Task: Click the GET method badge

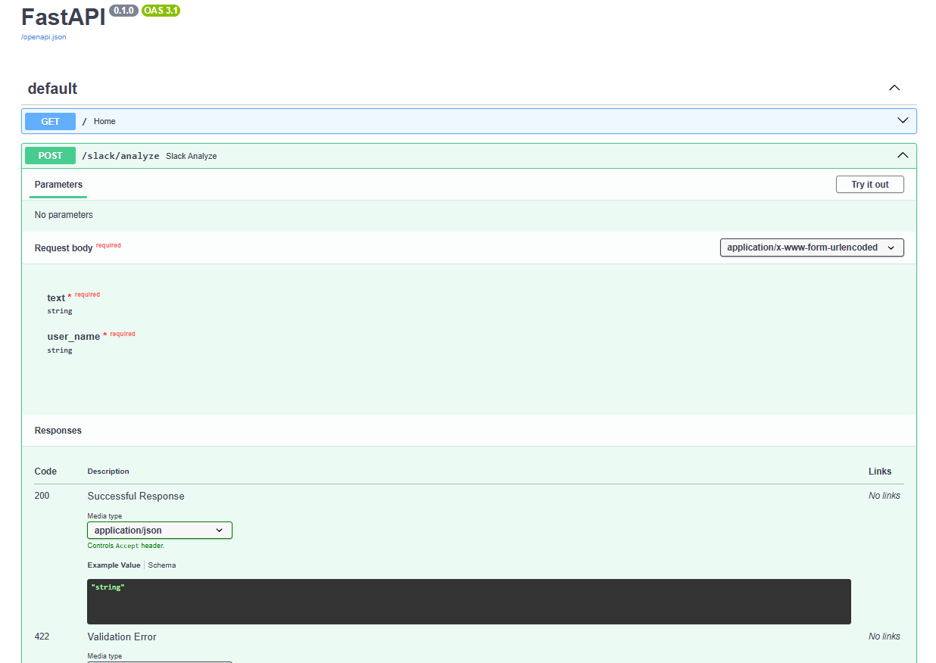Action: point(50,121)
